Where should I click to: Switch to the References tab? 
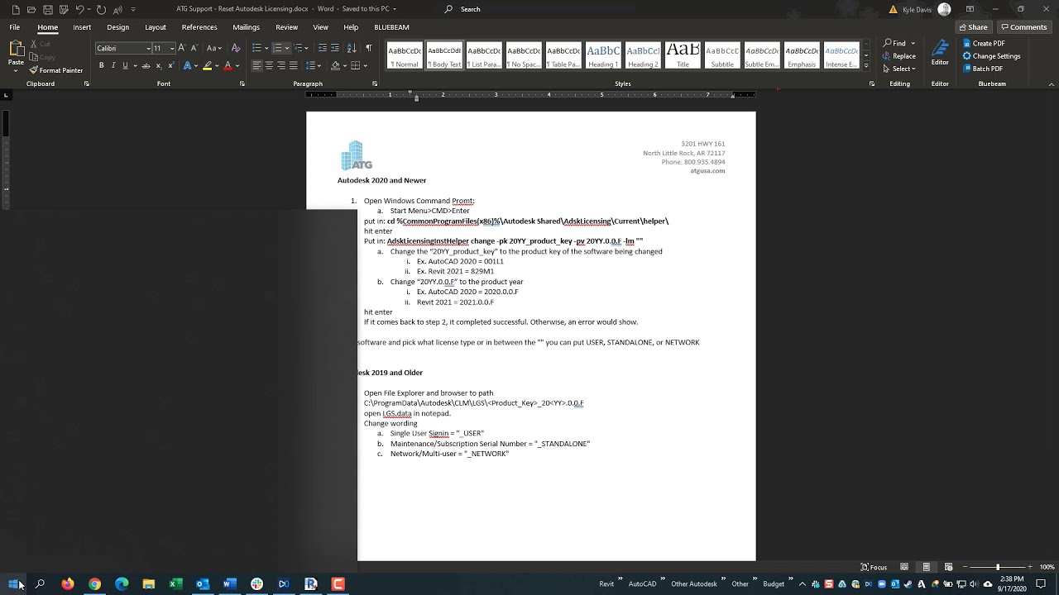199,27
